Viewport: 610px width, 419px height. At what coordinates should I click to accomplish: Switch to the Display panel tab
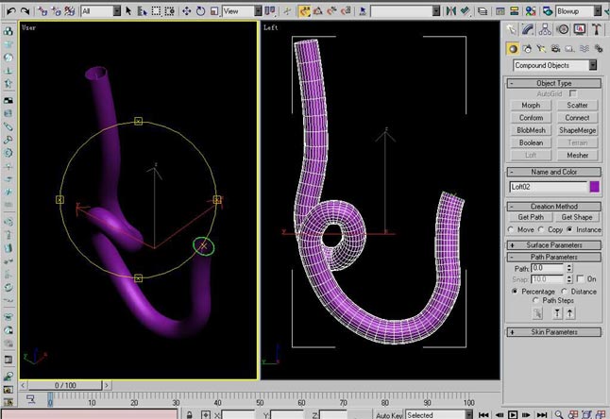580,29
